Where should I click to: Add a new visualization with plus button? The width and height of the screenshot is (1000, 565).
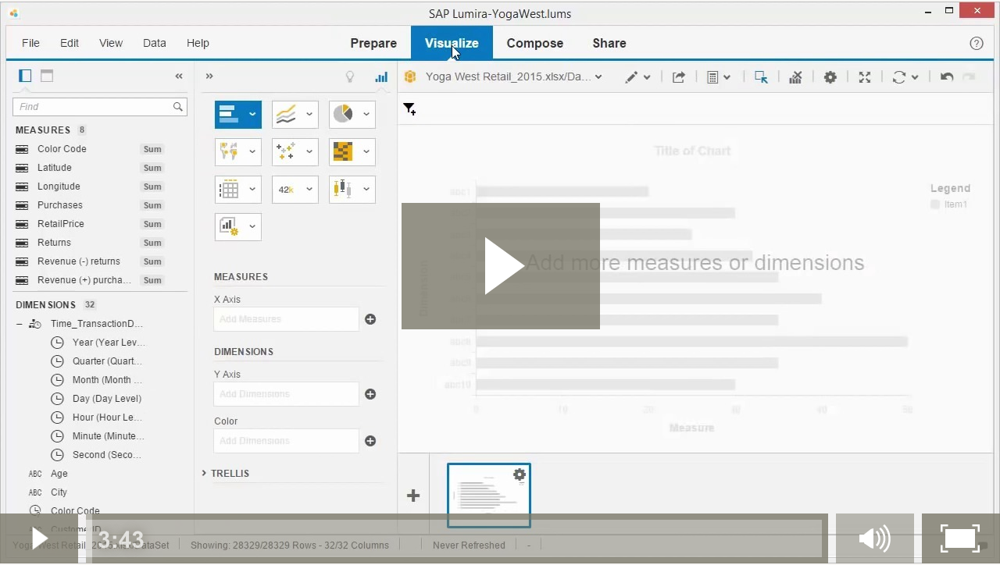413,496
